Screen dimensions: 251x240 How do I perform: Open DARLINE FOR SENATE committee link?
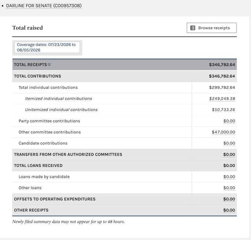pos(44,6)
